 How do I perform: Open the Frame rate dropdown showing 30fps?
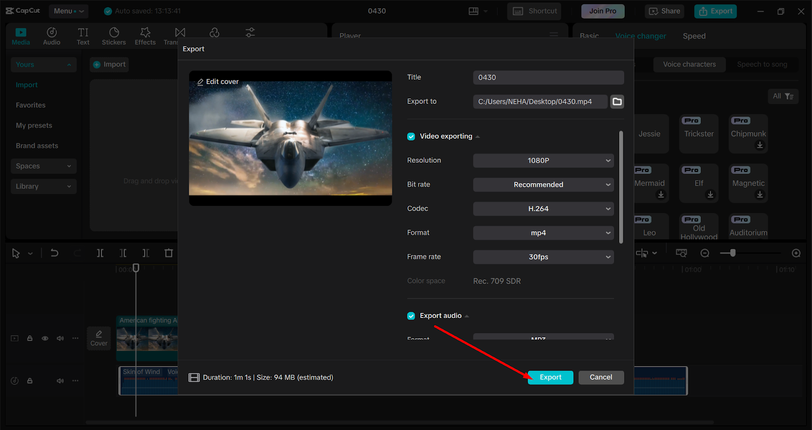tap(543, 257)
